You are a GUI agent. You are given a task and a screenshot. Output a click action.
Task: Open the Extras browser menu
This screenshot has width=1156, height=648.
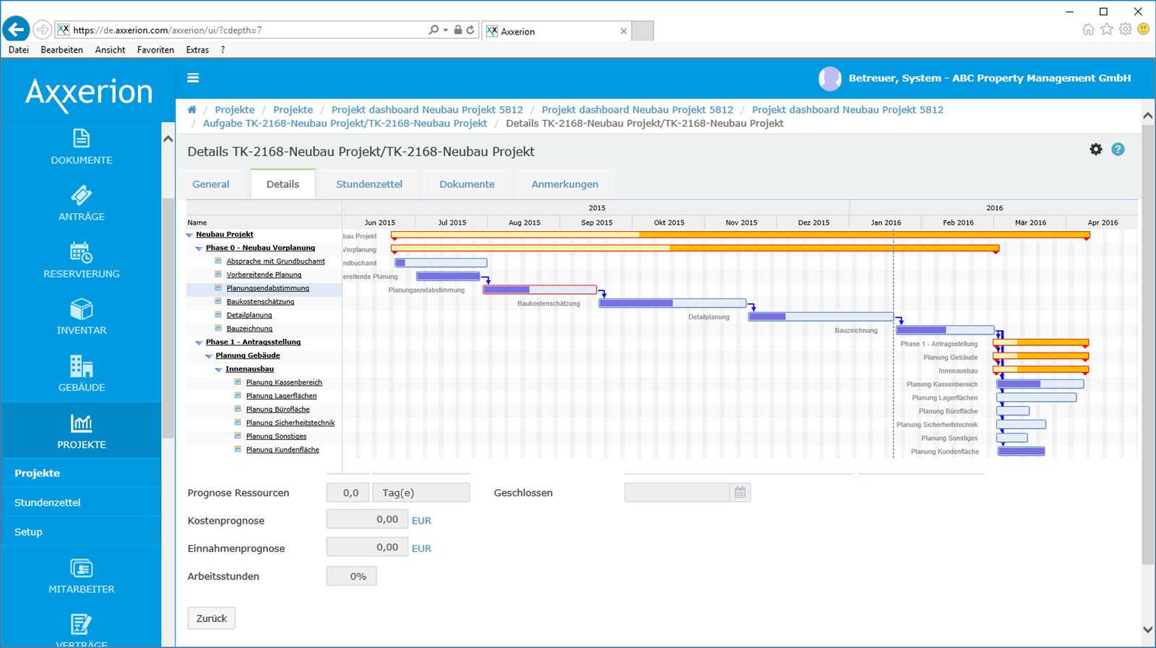(x=197, y=50)
